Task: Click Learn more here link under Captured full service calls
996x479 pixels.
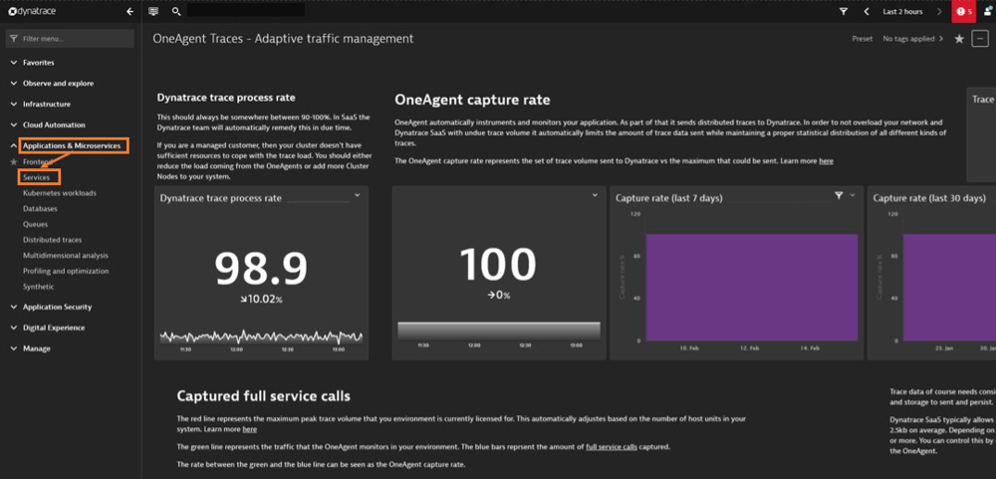Action: pyautogui.click(x=250, y=430)
